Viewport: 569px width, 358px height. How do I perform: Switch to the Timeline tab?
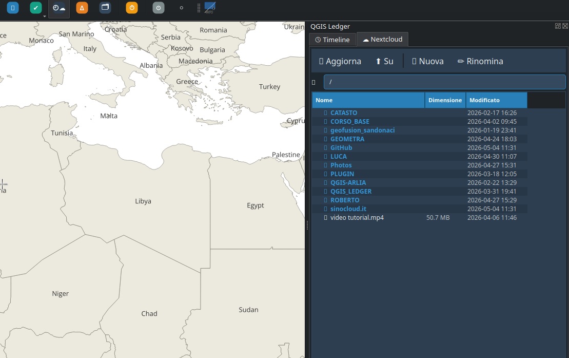332,40
